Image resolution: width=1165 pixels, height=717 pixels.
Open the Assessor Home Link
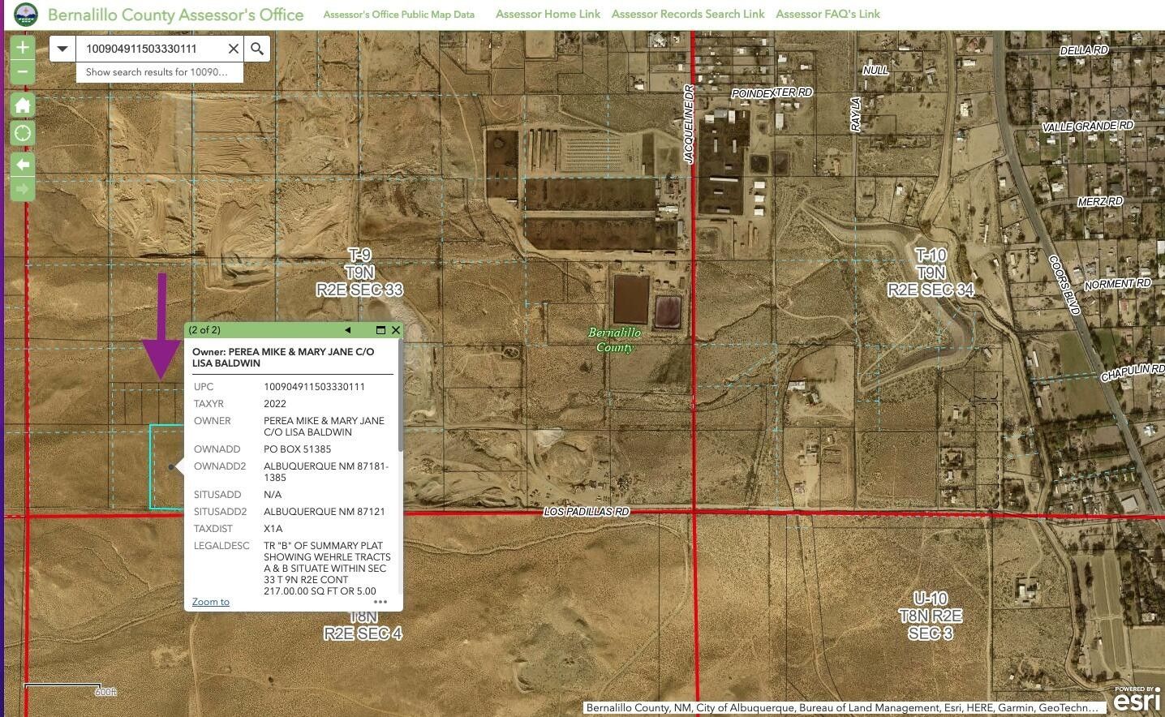click(x=548, y=14)
